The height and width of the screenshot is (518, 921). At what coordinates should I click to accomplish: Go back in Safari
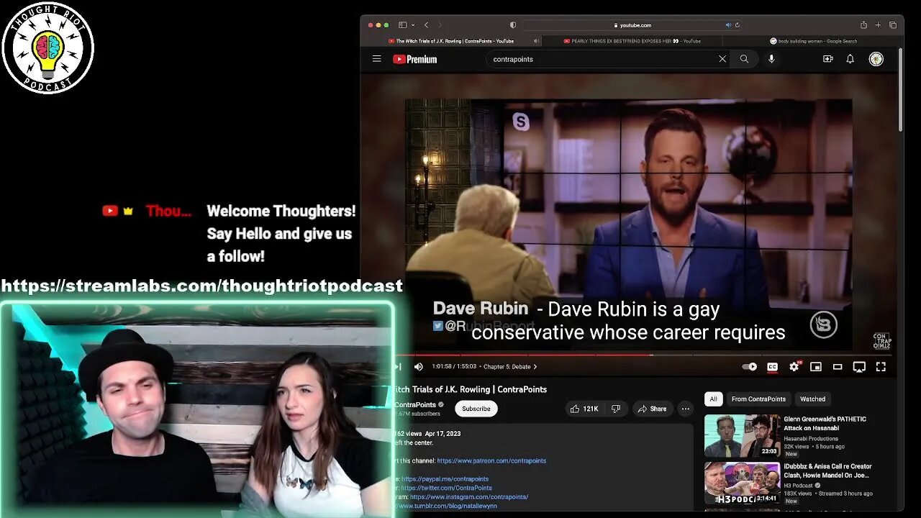426,25
